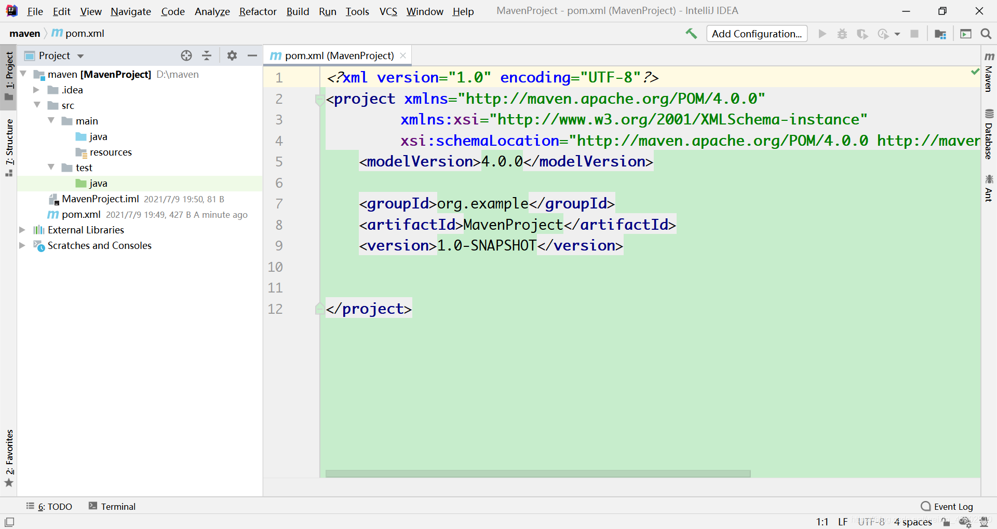Click the maven breadcrumb
997x529 pixels.
point(24,34)
